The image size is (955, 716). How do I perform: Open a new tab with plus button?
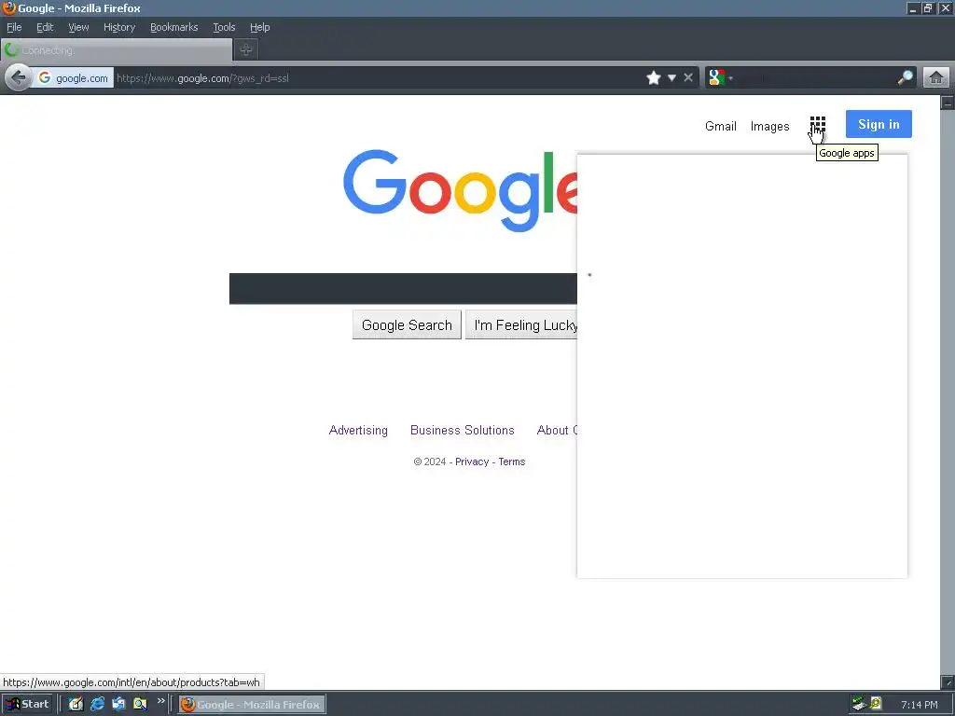[x=246, y=50]
